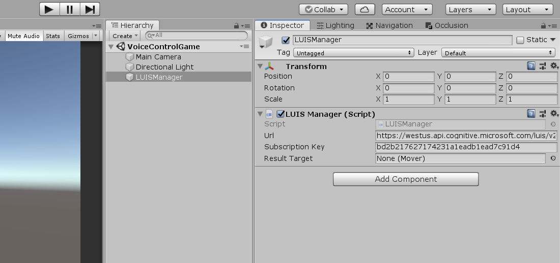Image resolution: width=560 pixels, height=263 pixels.
Task: Click the Position Y field
Action: coord(470,77)
